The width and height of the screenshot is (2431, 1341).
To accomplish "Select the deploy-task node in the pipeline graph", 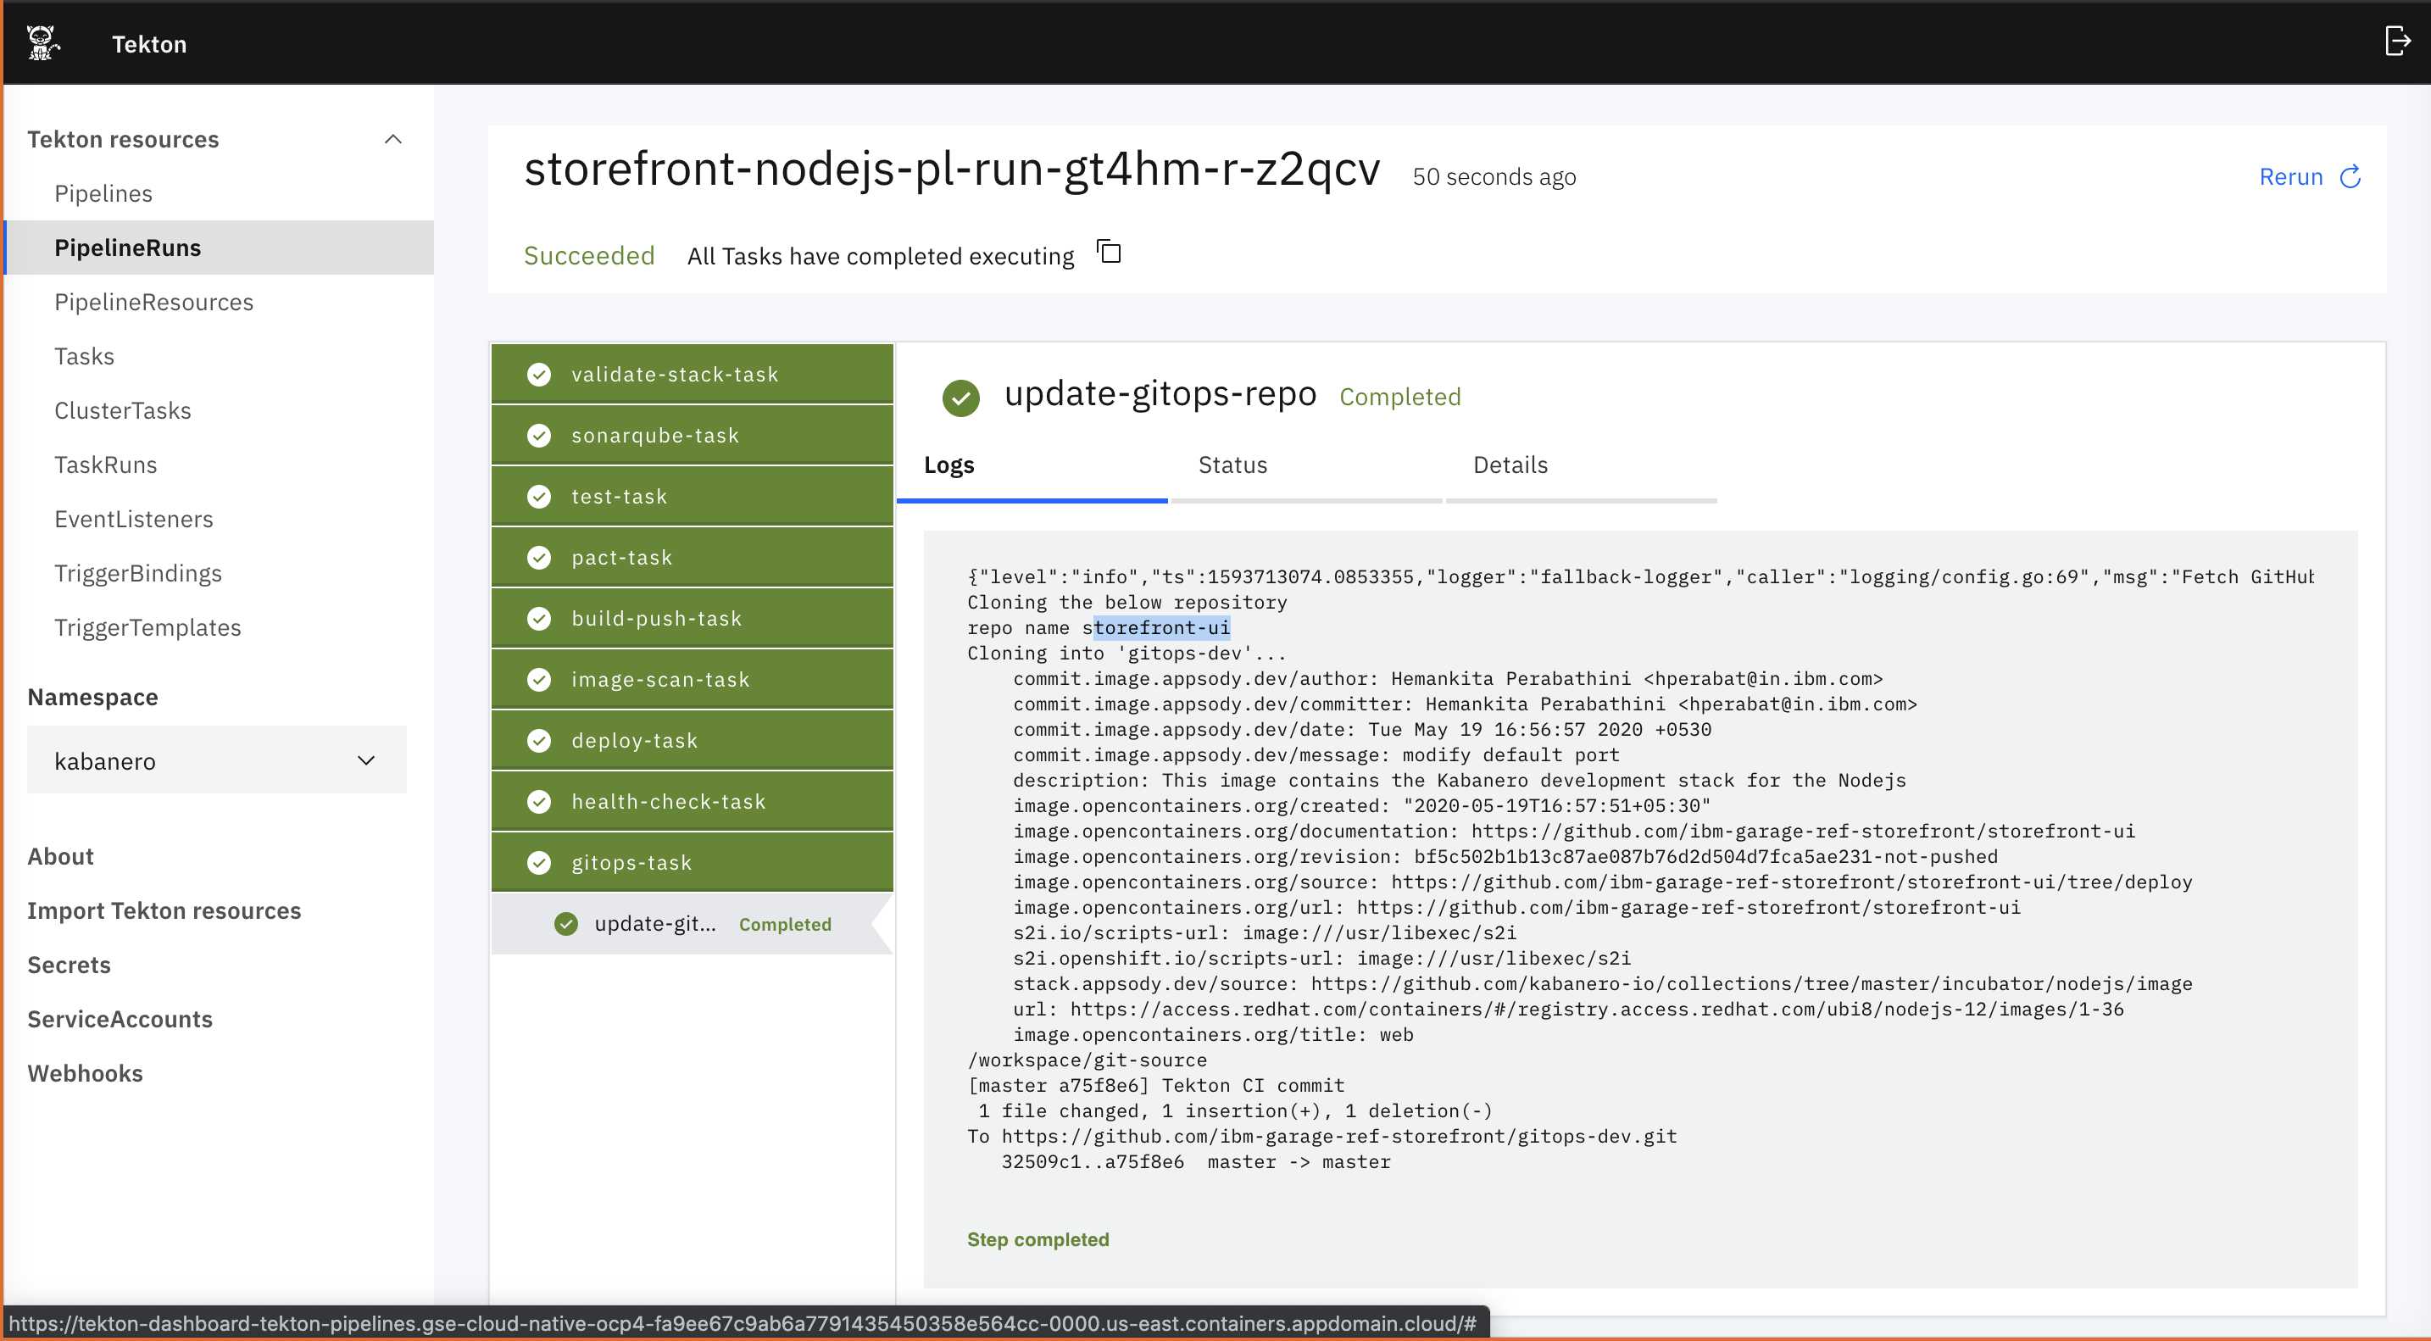I will 692,740.
